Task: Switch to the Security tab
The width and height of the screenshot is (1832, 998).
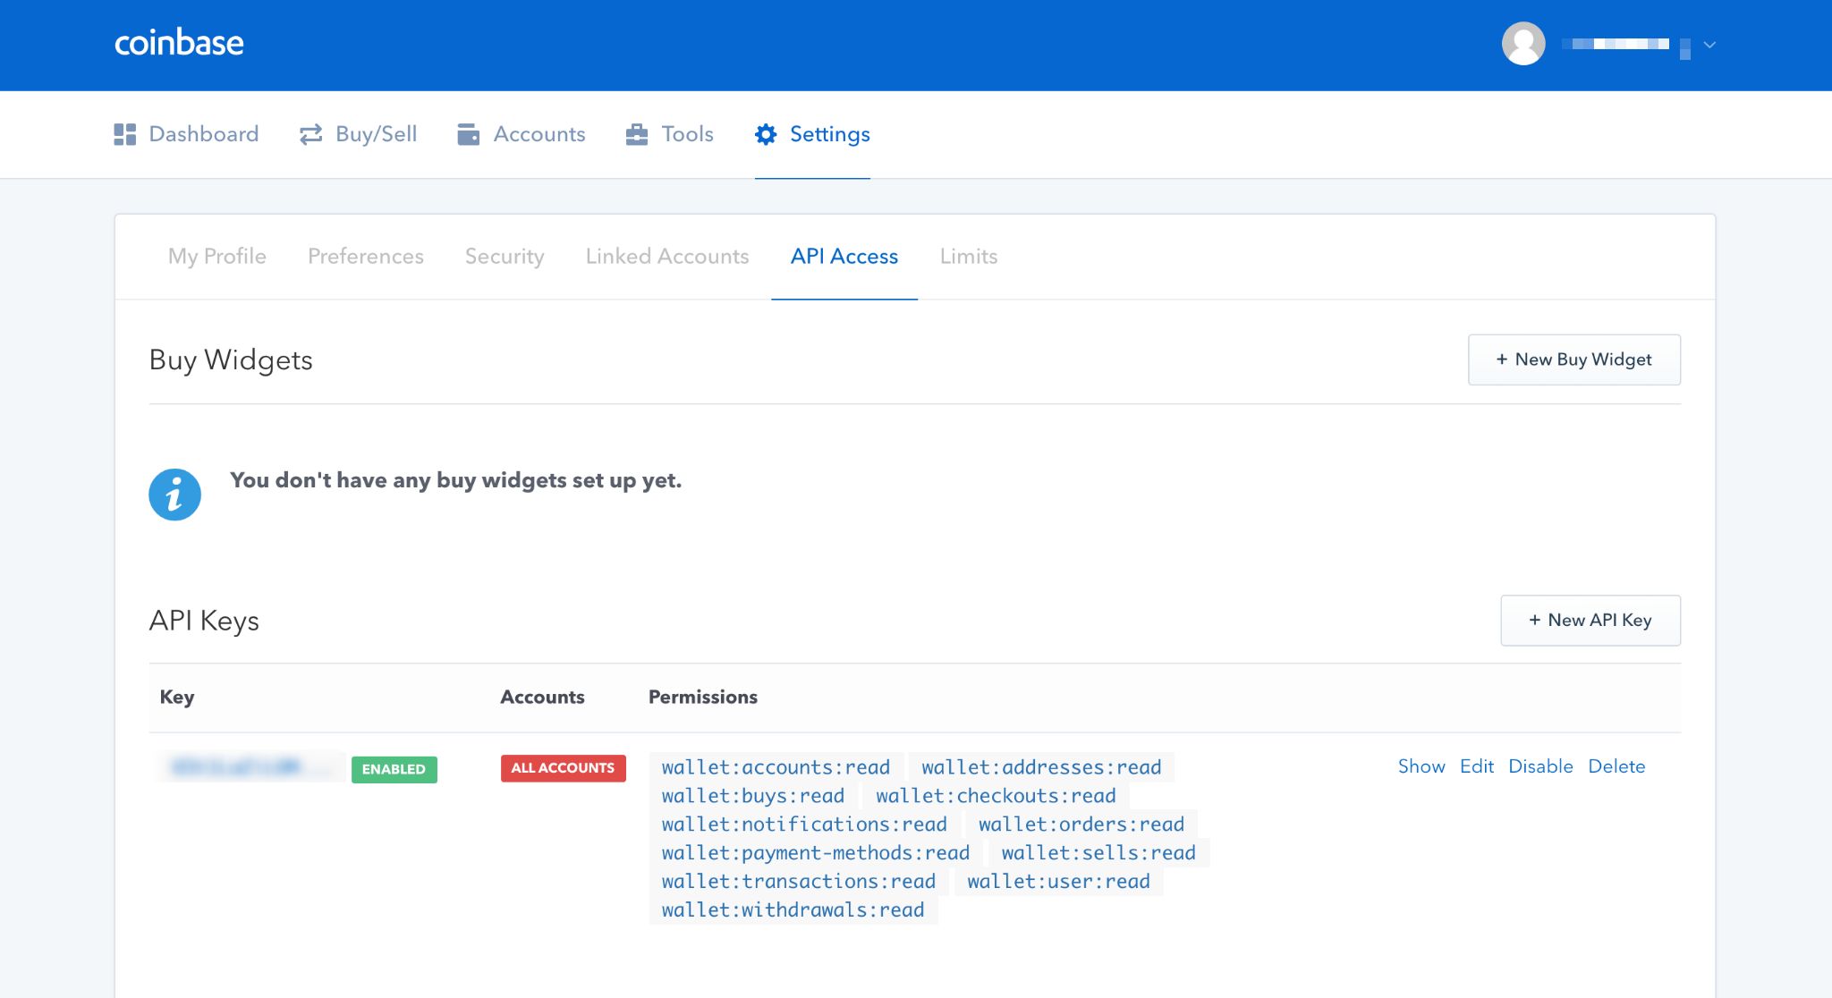Action: [x=505, y=256]
